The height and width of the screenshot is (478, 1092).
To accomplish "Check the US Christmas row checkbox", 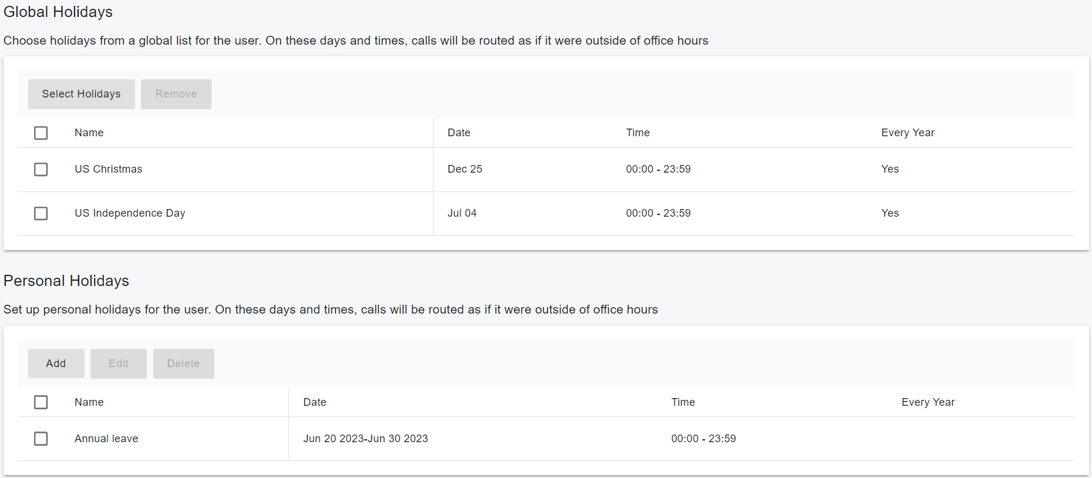I will click(x=41, y=169).
